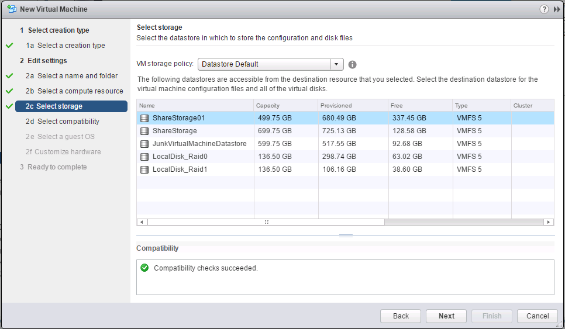
Task: Select the LocalDisk_Raid1 name
Action: [x=180, y=169]
